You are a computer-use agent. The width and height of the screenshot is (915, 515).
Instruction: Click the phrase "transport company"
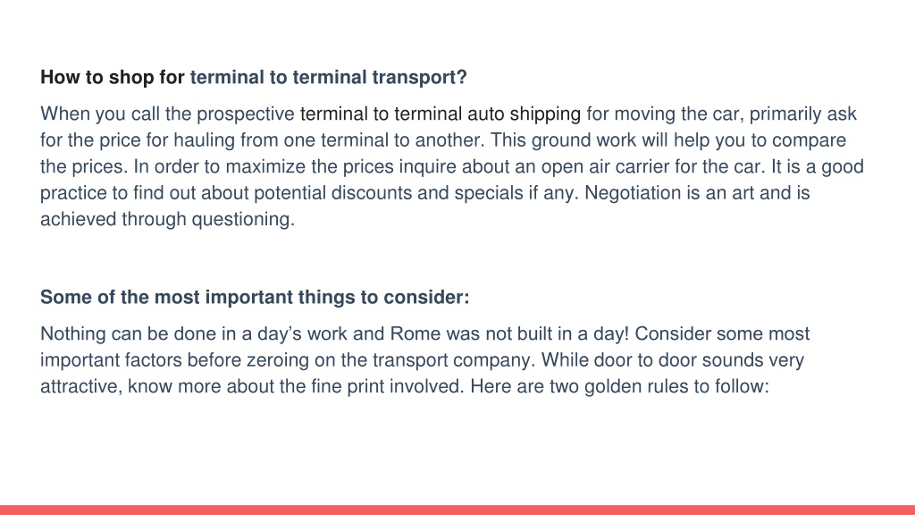tap(453, 360)
